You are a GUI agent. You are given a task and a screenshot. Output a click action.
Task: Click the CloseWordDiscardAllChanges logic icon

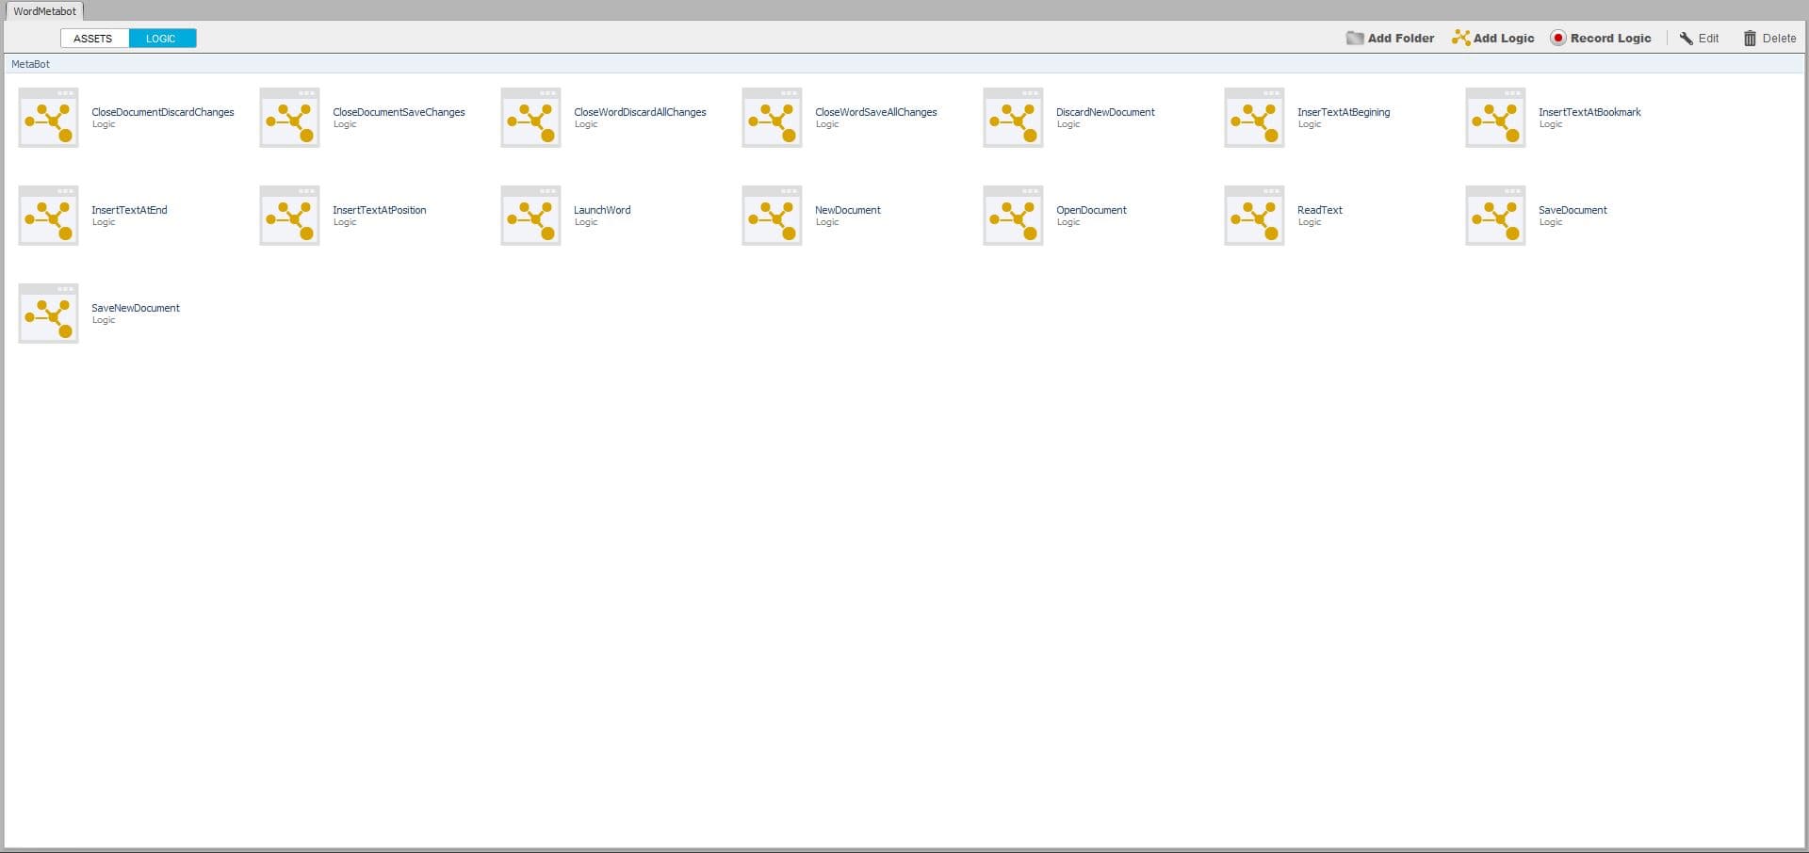click(530, 118)
